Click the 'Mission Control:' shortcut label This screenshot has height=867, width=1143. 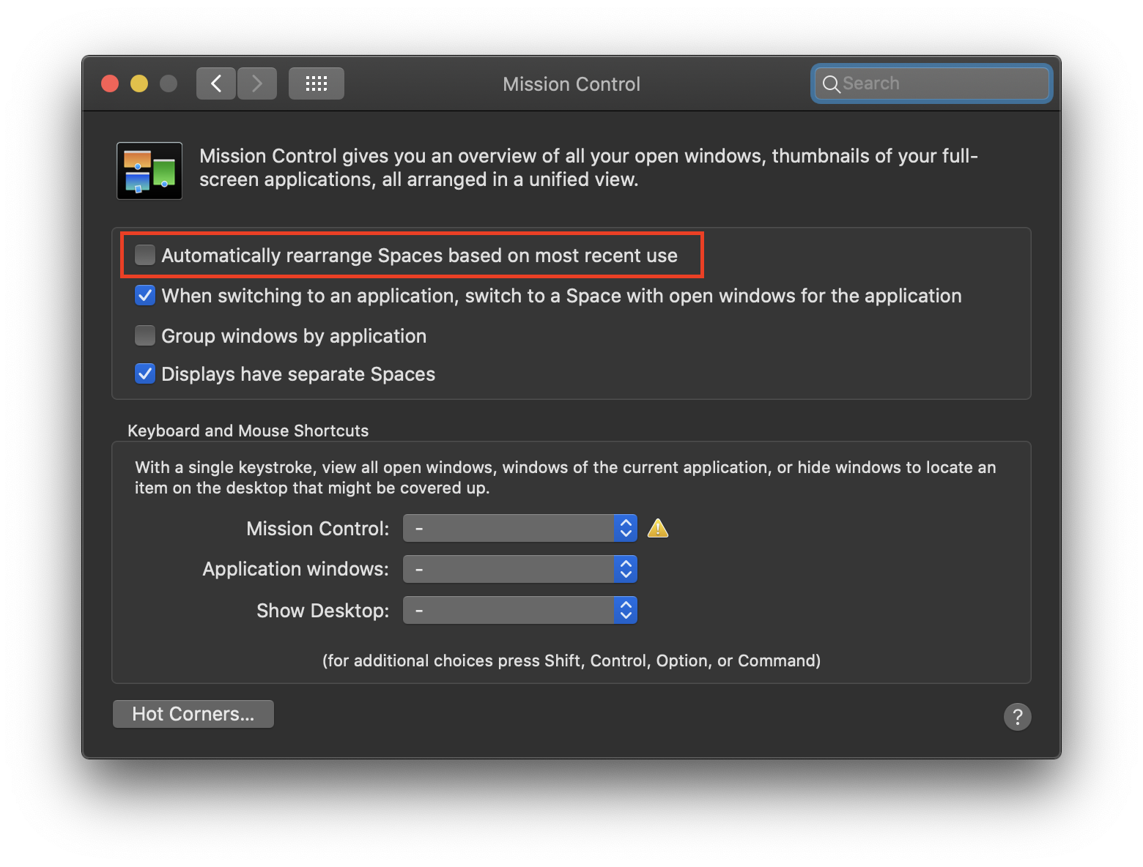coord(318,529)
